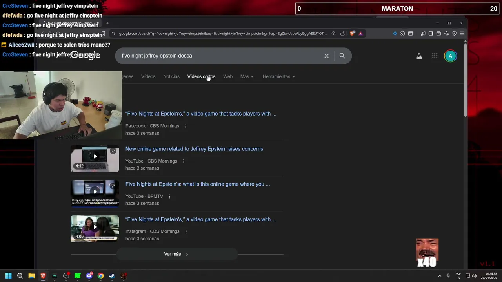Click the volume speaker tray icon

click(x=474, y=276)
